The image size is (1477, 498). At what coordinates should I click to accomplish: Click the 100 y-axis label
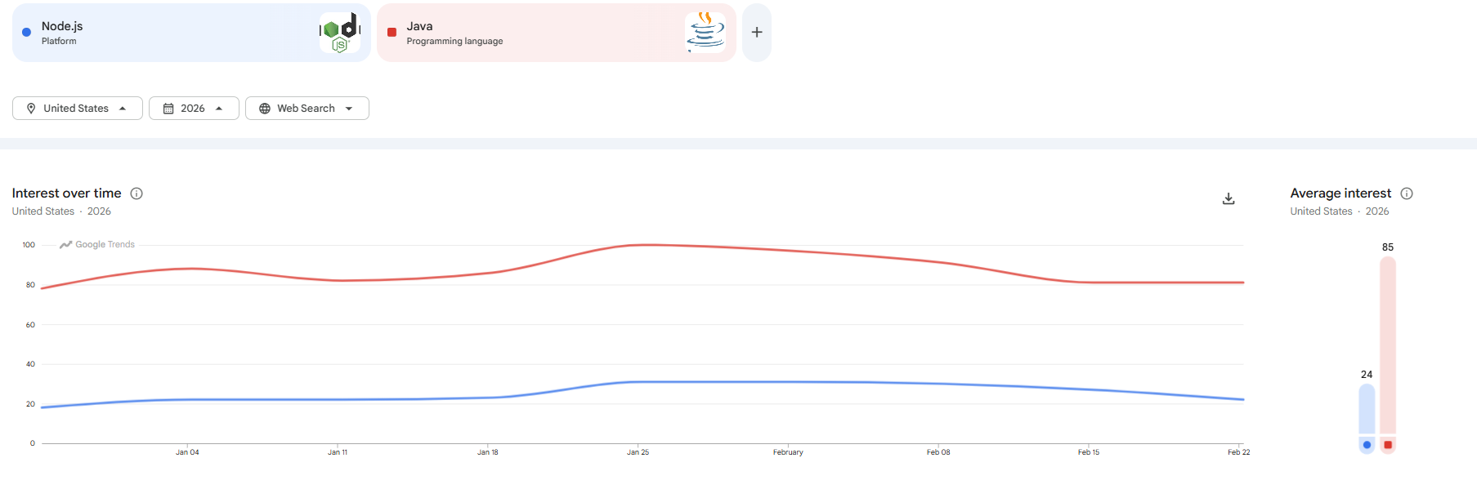tap(29, 245)
